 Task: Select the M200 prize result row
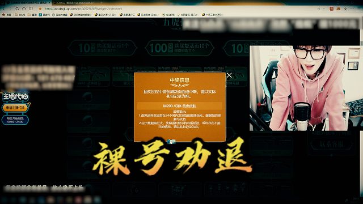coord(180,106)
